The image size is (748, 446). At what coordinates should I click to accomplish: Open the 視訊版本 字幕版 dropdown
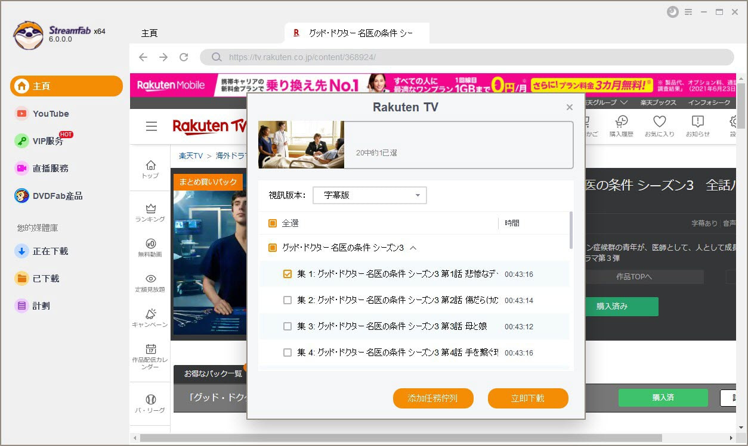tap(370, 195)
